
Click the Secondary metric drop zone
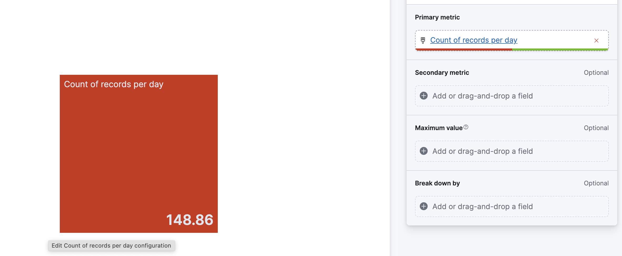(x=512, y=96)
